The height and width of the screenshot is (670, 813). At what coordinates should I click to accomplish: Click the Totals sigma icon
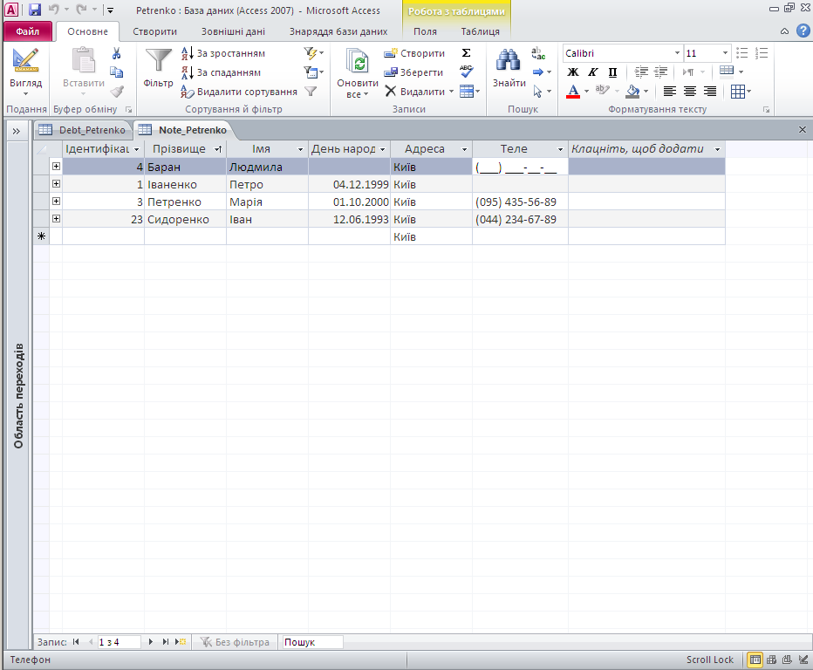click(466, 53)
